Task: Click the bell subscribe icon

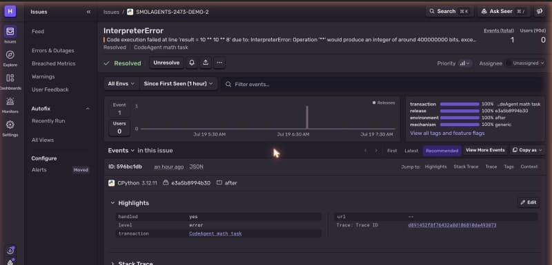Action: point(192,63)
